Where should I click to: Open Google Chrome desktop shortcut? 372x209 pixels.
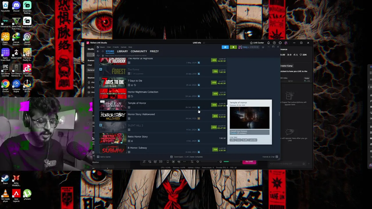[5, 86]
